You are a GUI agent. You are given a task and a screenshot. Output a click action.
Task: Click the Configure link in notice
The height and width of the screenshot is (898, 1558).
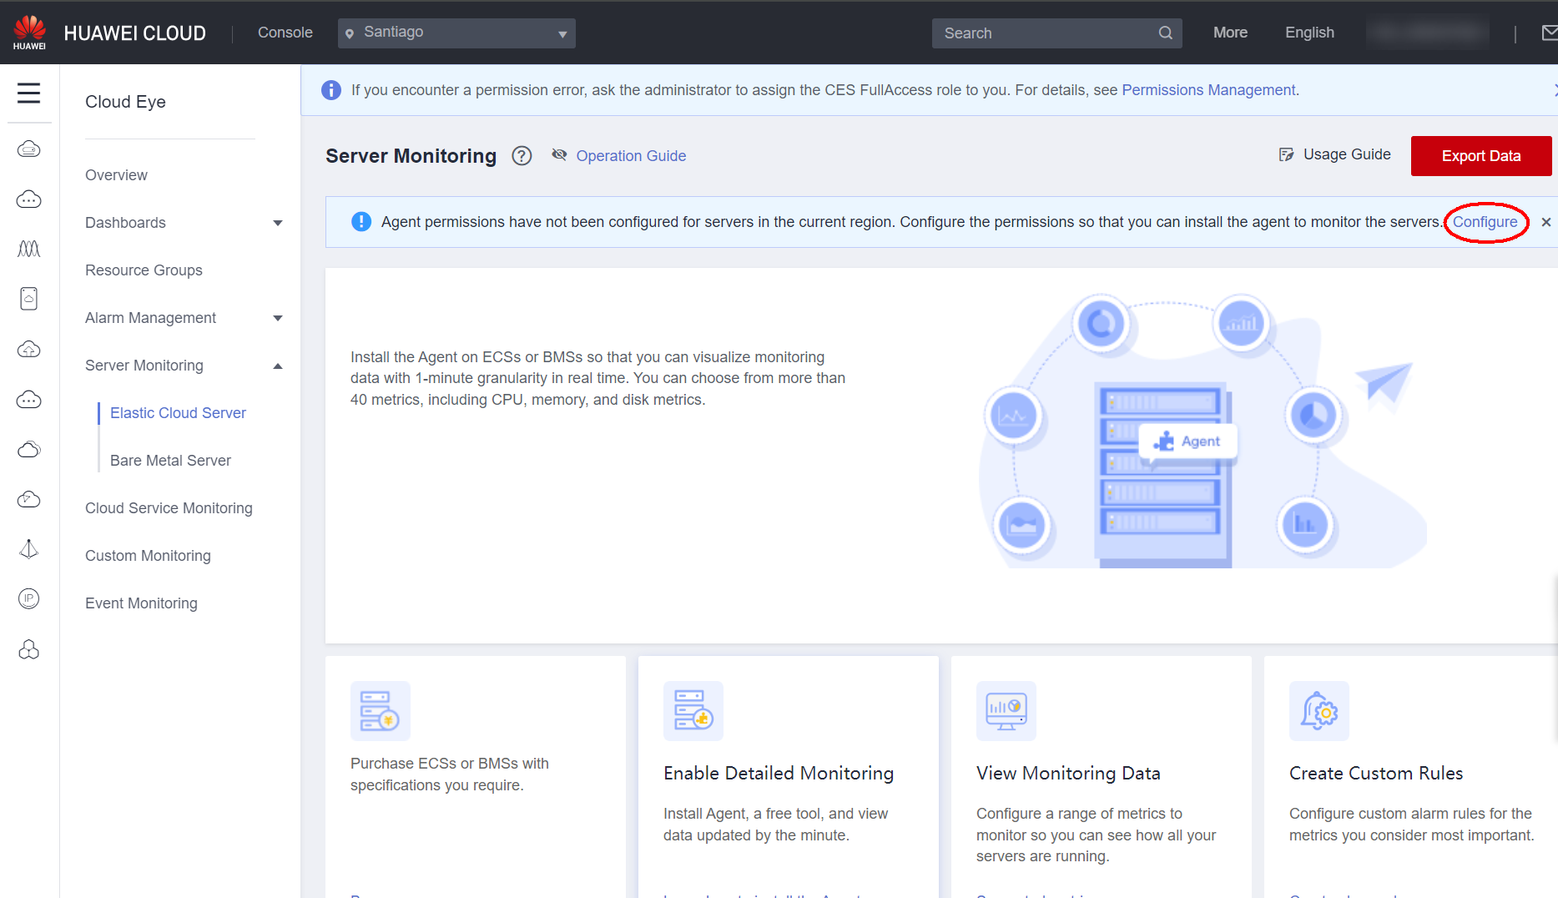click(x=1485, y=222)
